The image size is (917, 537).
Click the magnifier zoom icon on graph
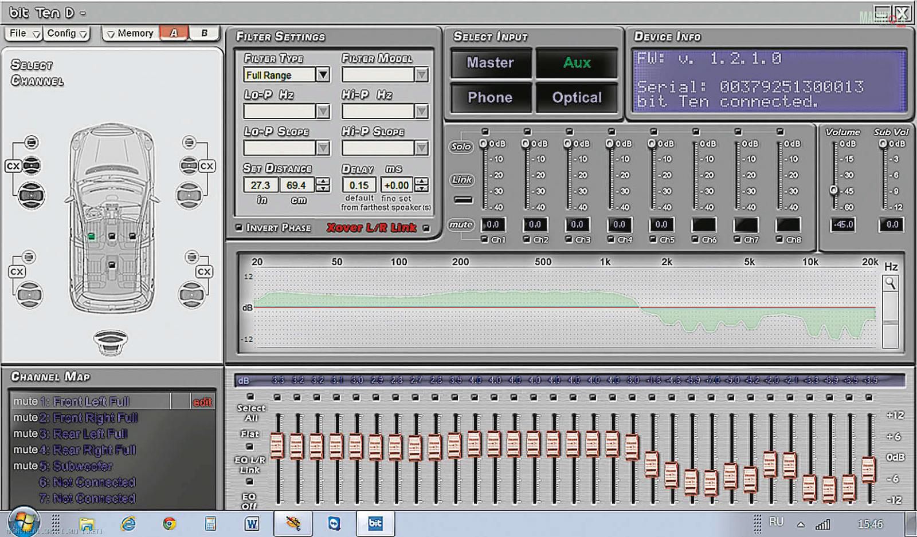[x=890, y=283]
